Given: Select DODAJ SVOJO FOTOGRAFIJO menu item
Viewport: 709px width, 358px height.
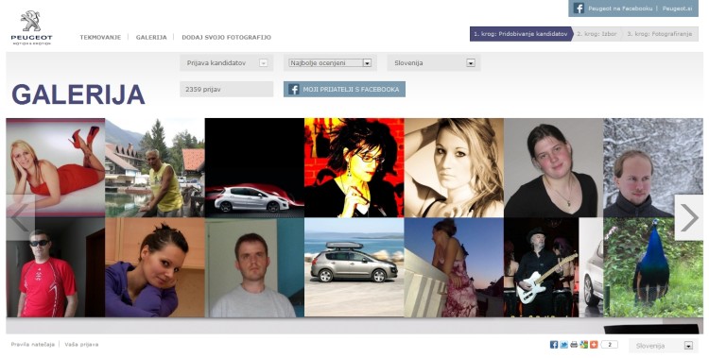Looking at the screenshot, I should pos(227,38).
